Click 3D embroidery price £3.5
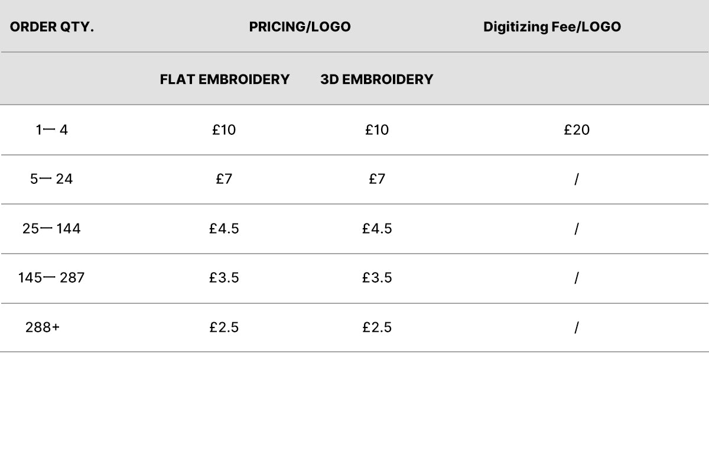 (x=377, y=278)
